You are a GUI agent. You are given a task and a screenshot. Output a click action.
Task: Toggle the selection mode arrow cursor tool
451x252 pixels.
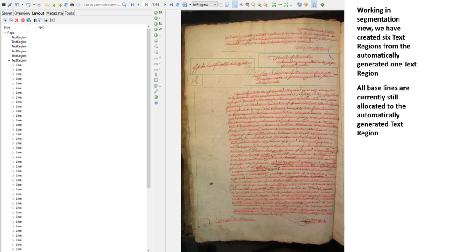[x=235, y=5]
